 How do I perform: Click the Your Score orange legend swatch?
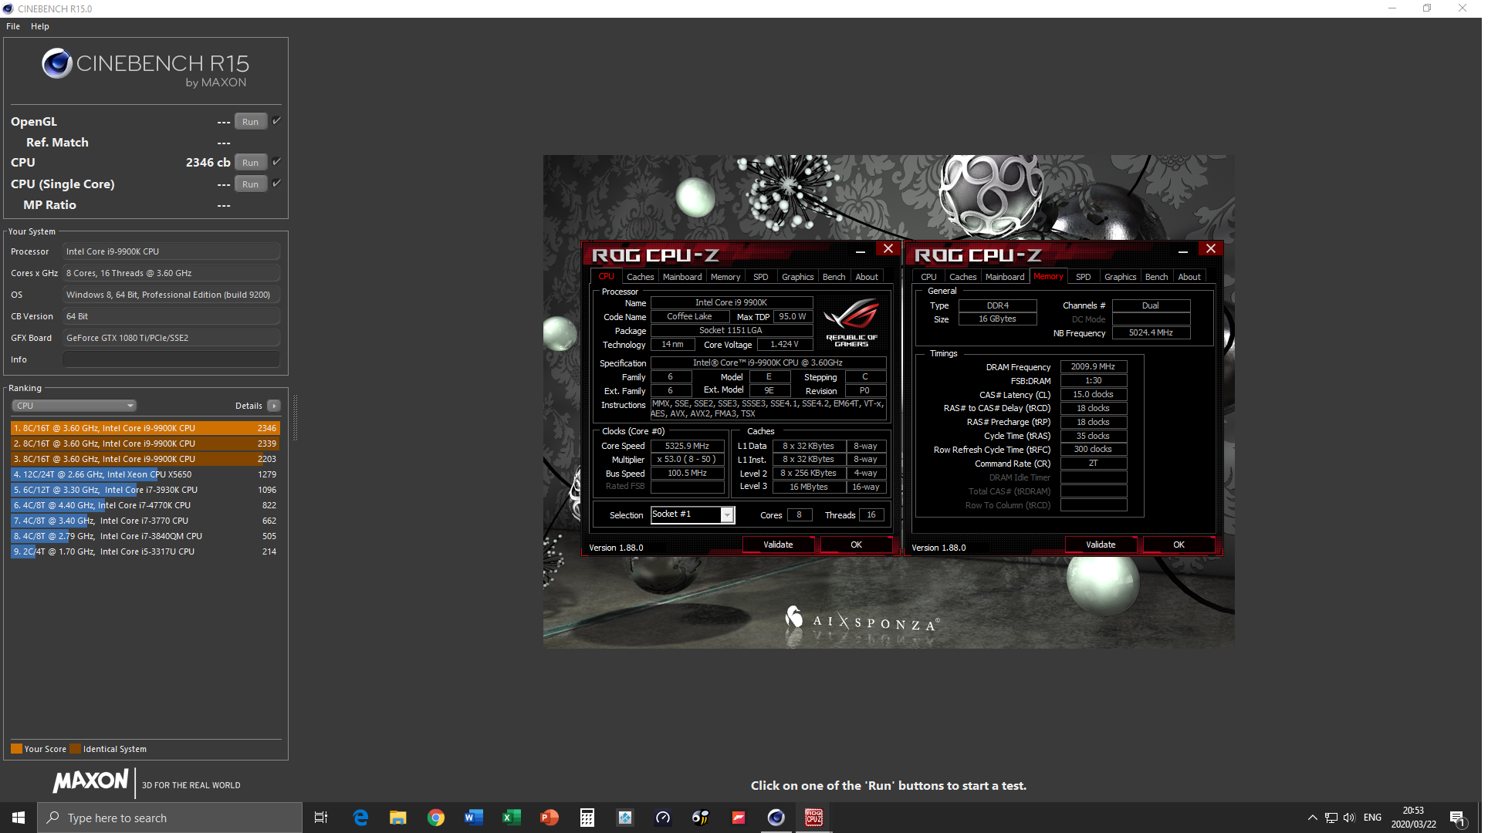16,749
